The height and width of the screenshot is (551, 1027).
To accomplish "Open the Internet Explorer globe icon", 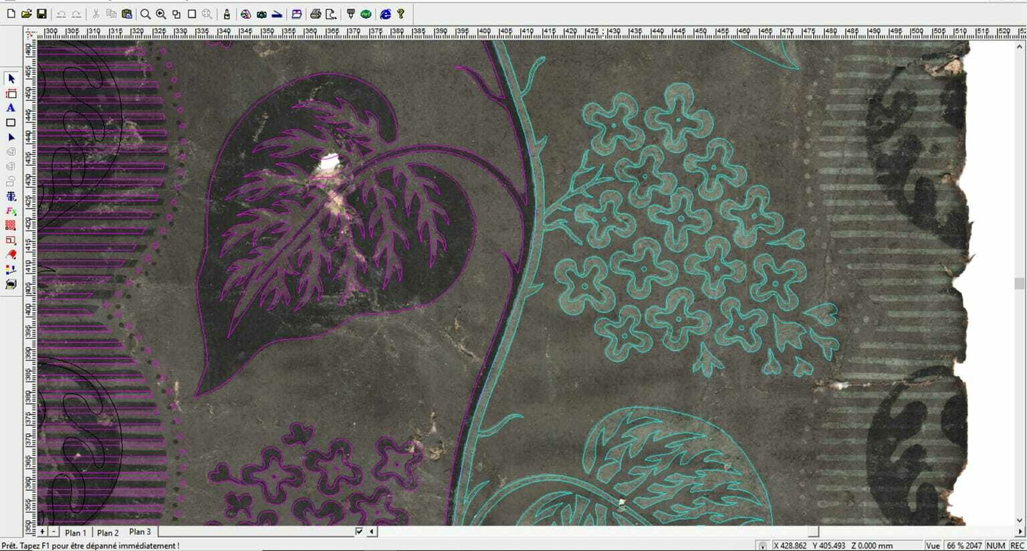I will pyautogui.click(x=385, y=14).
